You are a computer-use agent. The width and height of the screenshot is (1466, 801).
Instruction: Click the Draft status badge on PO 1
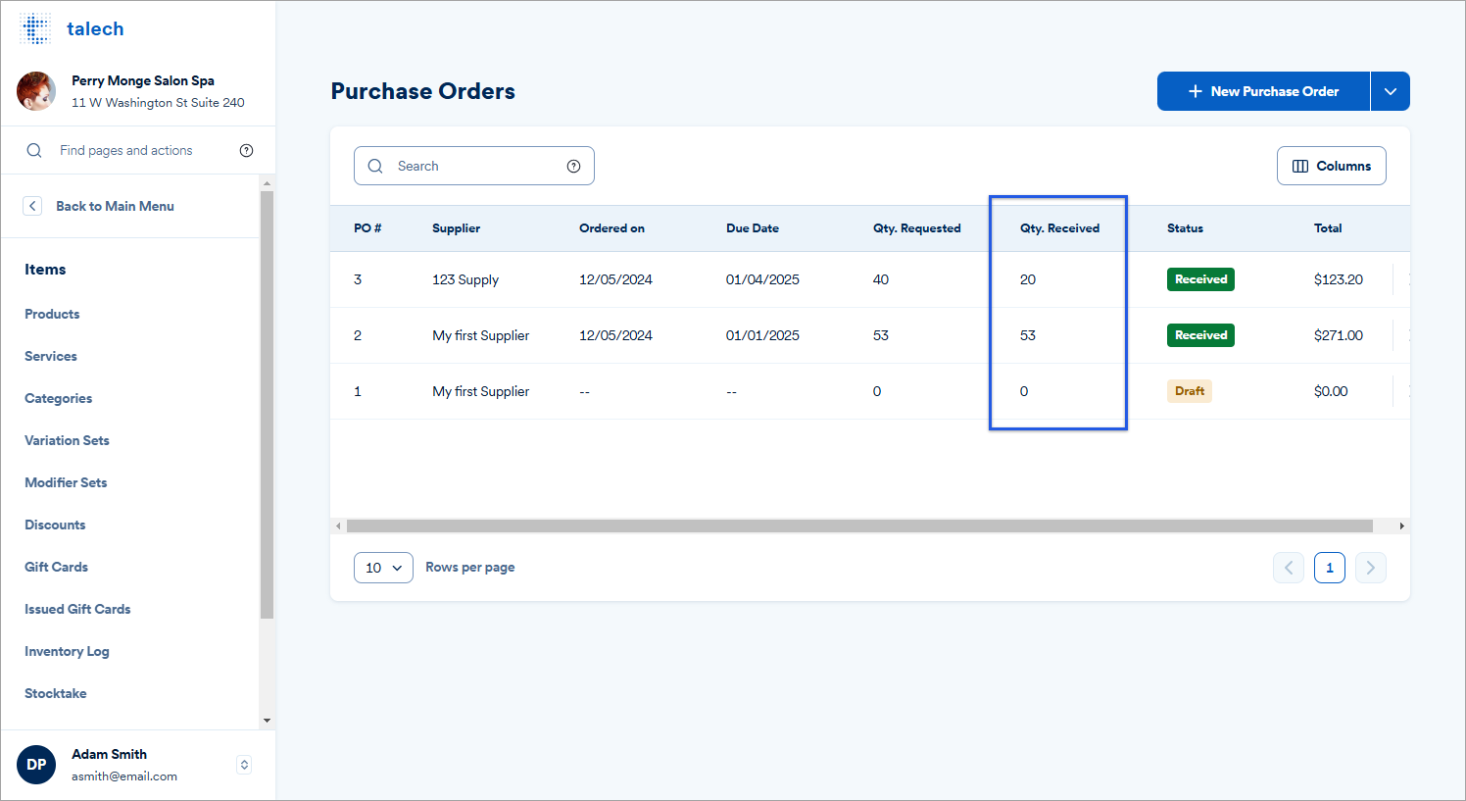pyautogui.click(x=1189, y=390)
